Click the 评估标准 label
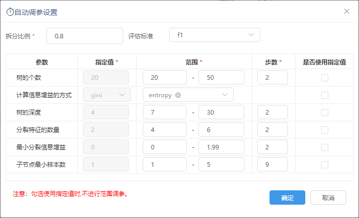Image resolution: width=359 pixels, height=218 pixels. pos(141,36)
